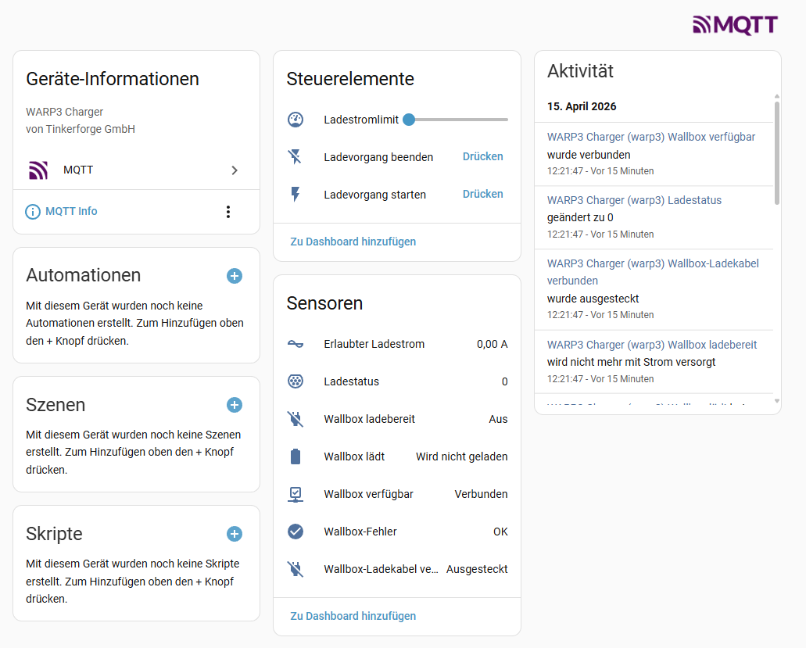This screenshot has width=806, height=648.
Task: Add a new scene with plus icon
Action: pos(235,405)
